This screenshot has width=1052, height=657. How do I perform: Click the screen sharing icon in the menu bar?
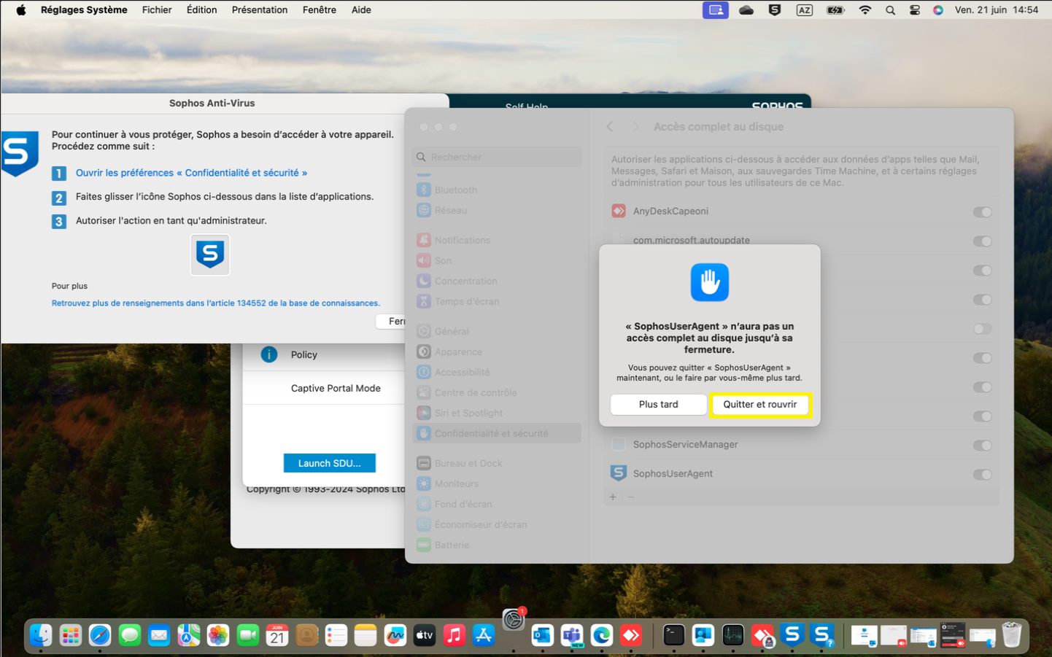tap(716, 10)
